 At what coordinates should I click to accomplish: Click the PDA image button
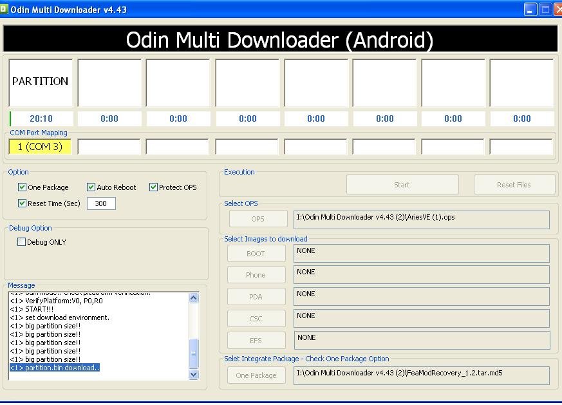(256, 297)
